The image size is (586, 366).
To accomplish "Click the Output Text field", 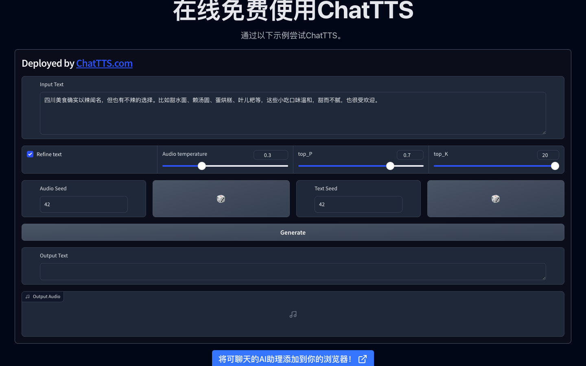I will (x=293, y=272).
